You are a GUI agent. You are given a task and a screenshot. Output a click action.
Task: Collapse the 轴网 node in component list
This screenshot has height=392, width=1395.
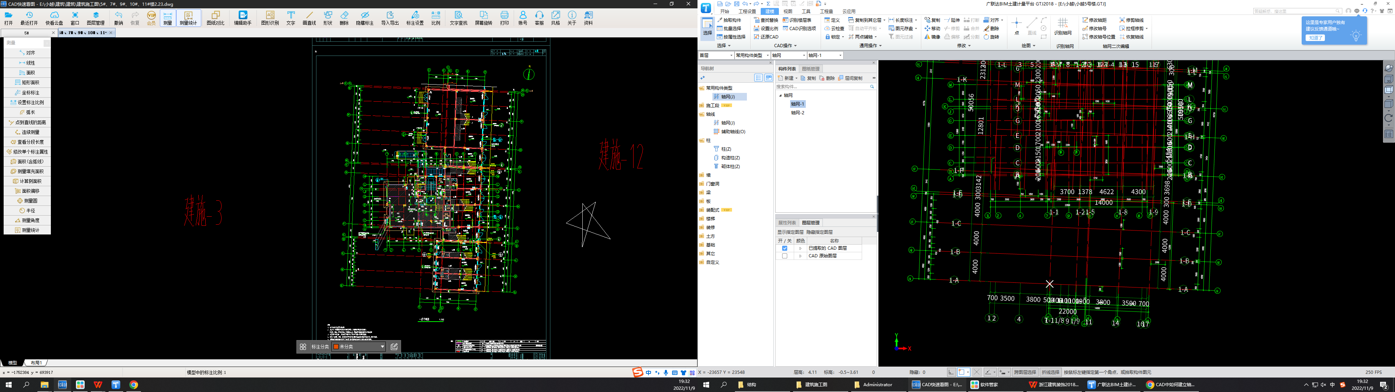(780, 95)
